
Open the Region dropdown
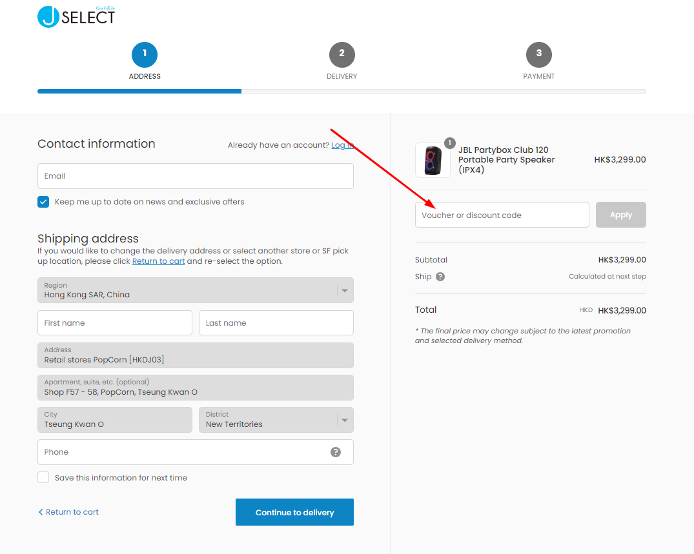(x=195, y=290)
